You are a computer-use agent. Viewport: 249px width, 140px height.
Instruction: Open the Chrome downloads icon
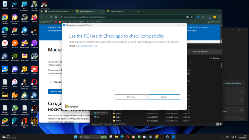pyautogui.click(x=210, y=17)
